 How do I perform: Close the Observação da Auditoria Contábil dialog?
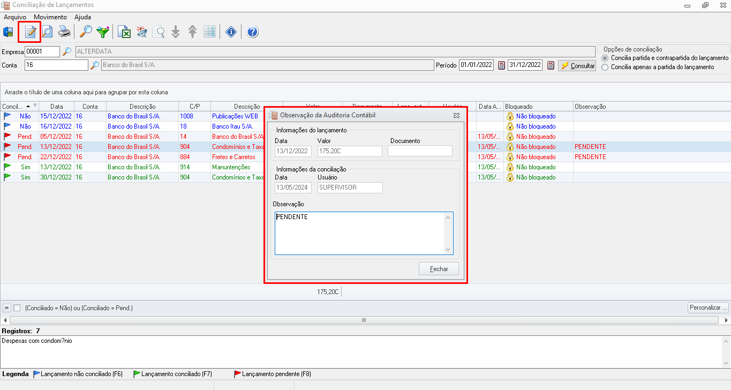[456, 115]
